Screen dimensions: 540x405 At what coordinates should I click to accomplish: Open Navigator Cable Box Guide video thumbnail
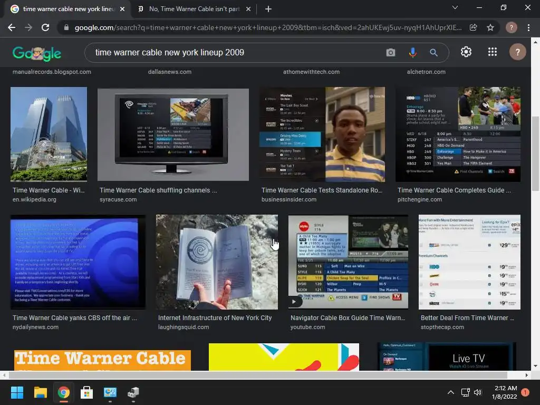click(348, 262)
